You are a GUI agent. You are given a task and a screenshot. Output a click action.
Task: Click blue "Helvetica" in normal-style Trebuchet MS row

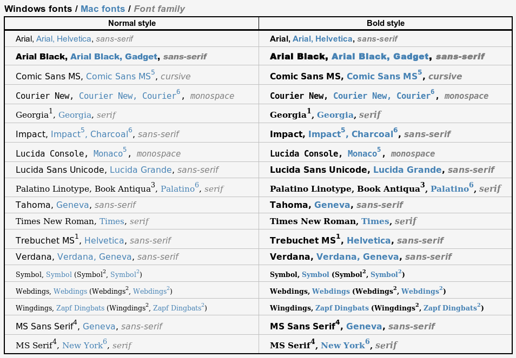click(104, 241)
